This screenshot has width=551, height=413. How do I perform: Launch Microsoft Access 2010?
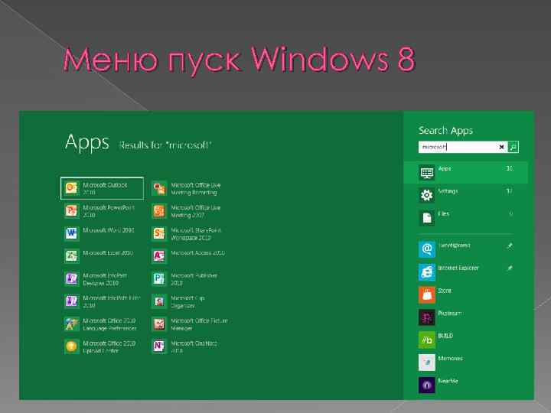click(x=190, y=256)
